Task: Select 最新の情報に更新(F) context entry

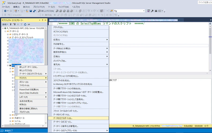Action: pyautogui.click(x=31, y=109)
